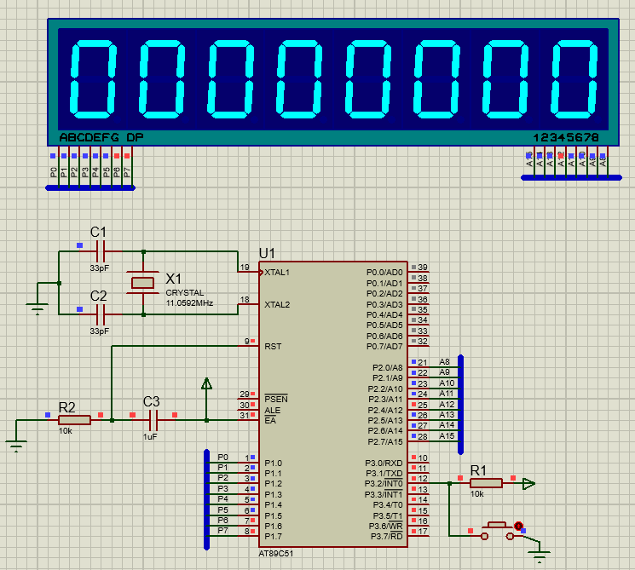
Task: Click the AT89C51 part name text
Action: click(276, 554)
